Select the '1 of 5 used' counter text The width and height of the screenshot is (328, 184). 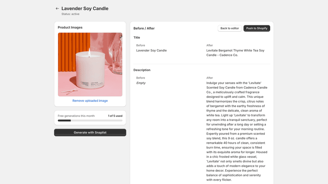[115, 116]
